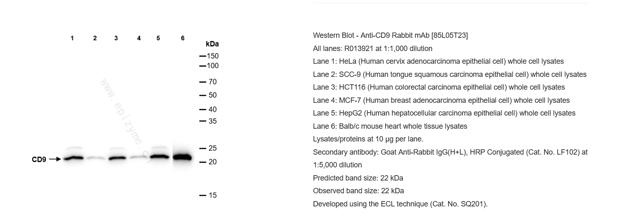Click the Lane 6 Balb/c mouse heart line
641x220 pixels.
tap(390, 126)
